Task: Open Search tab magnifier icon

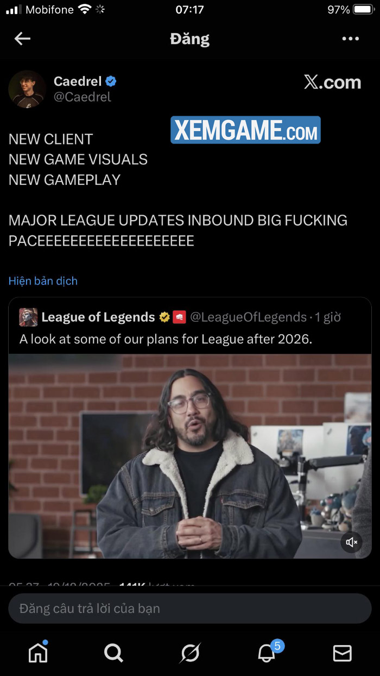Action: (113, 653)
